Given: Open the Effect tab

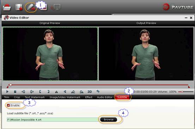Looking at the screenshot, I should tap(89, 97).
